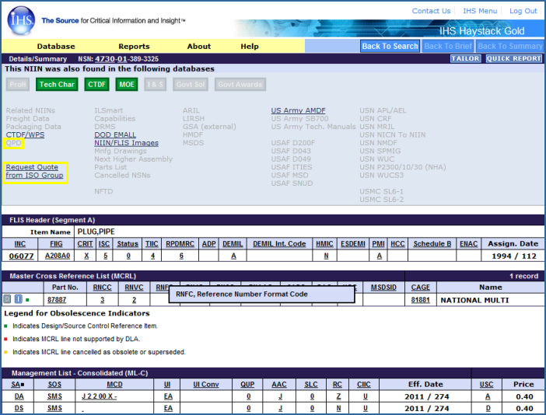Click the grayed Govt Awards button
This screenshot has width=546, height=415.
pos(240,85)
